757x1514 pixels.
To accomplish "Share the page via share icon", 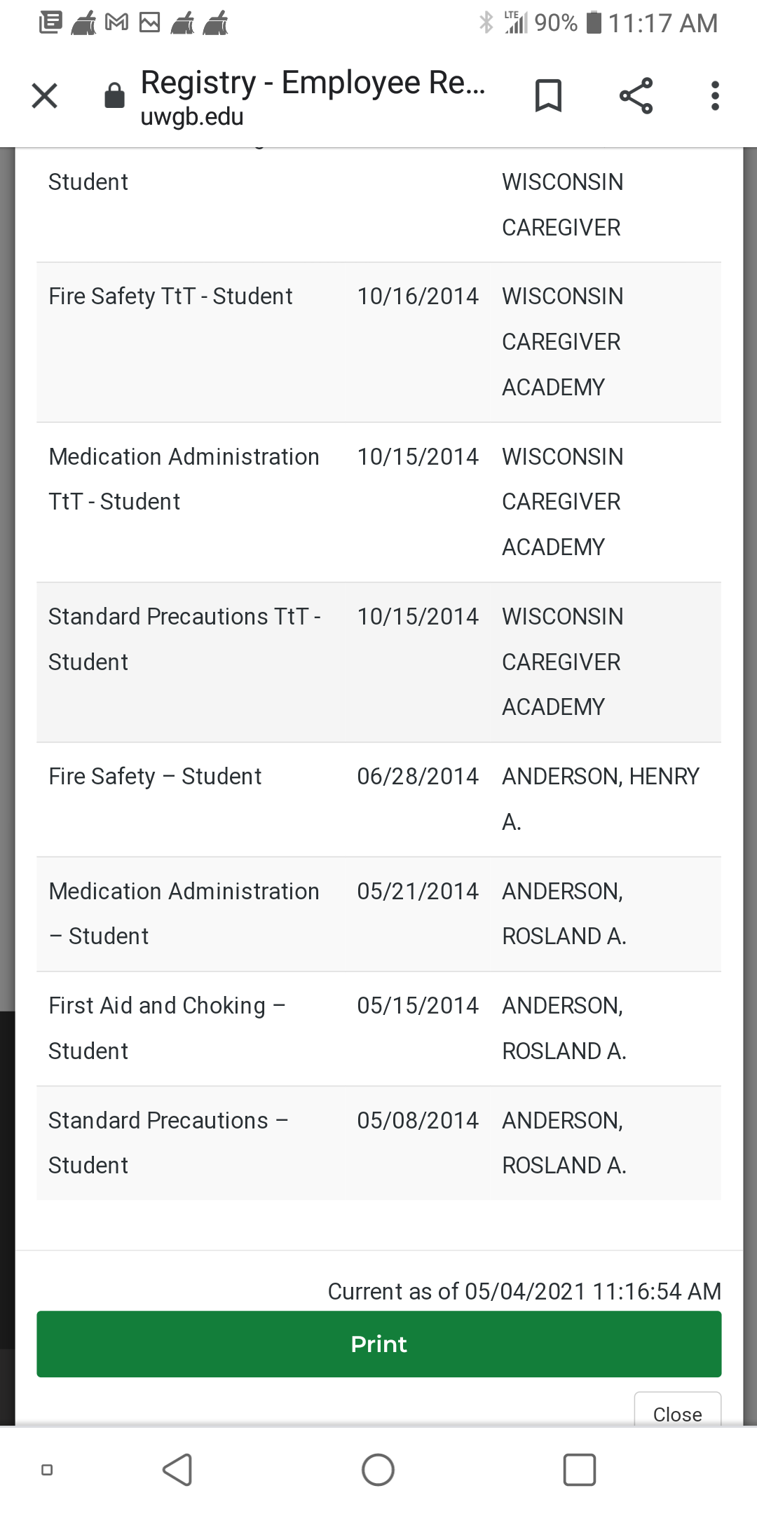I will pos(636,96).
